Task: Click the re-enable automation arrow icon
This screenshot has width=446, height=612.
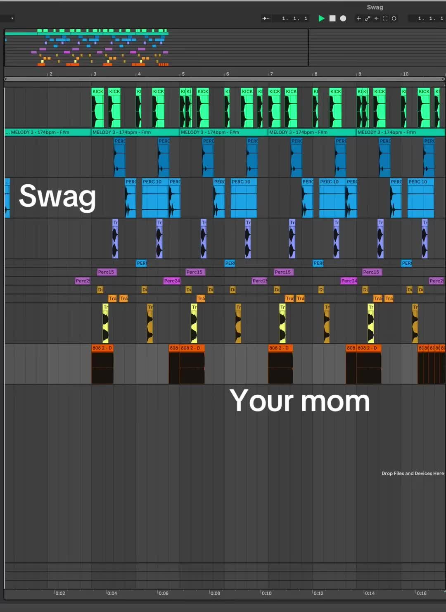Action: pos(376,18)
